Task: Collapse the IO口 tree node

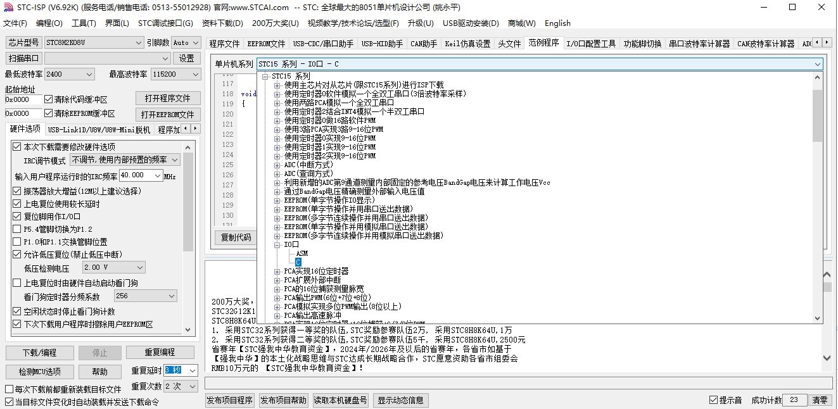Action: 277,244
